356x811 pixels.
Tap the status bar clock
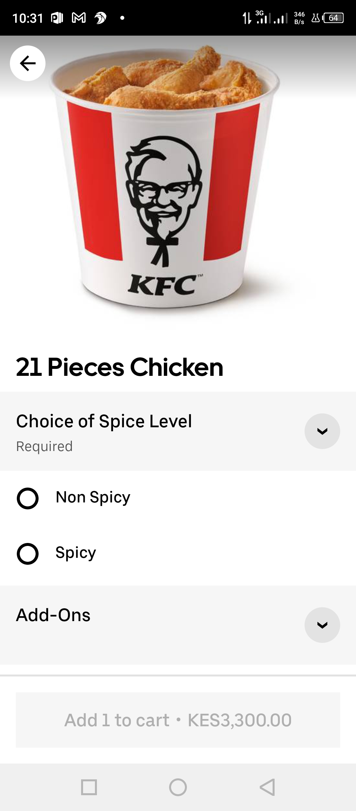(28, 18)
